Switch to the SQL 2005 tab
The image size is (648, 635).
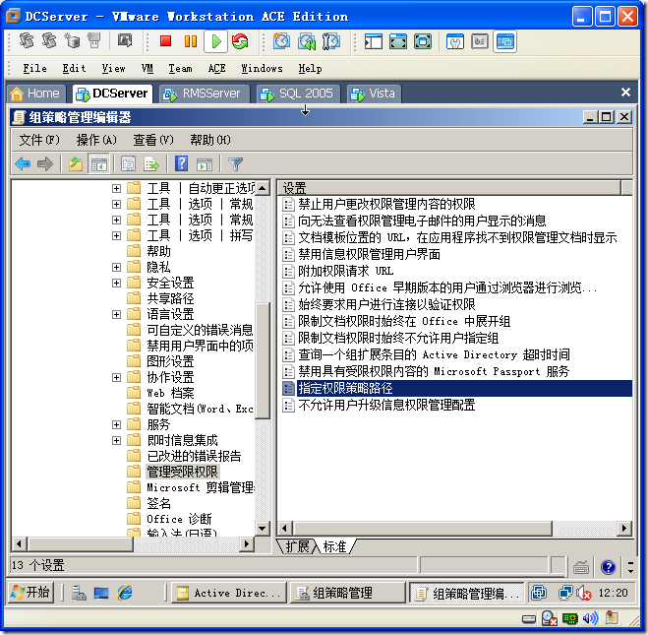[x=298, y=94]
